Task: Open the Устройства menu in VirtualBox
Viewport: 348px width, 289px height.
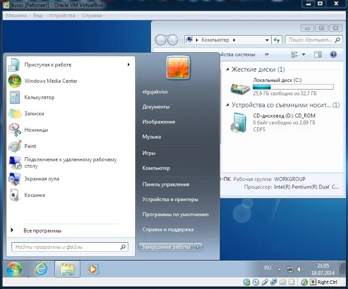Action: point(62,15)
